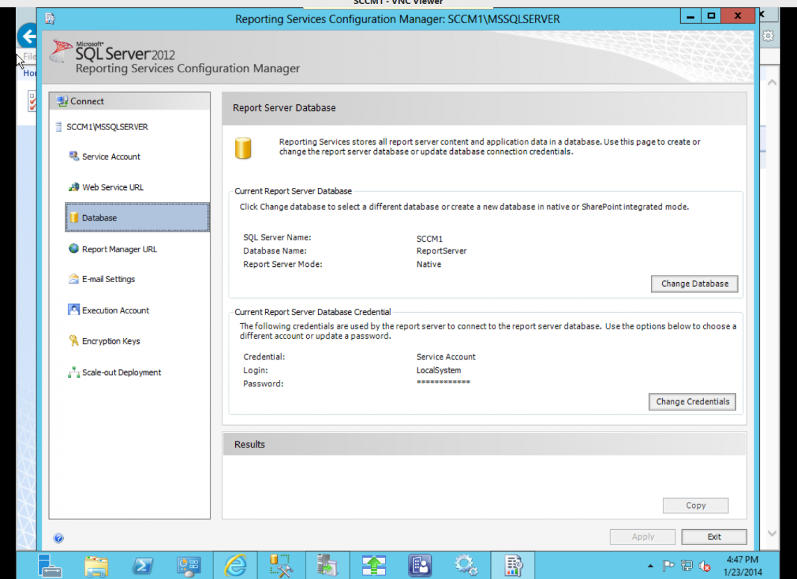Click the Action Center flag tray icon

[669, 566]
